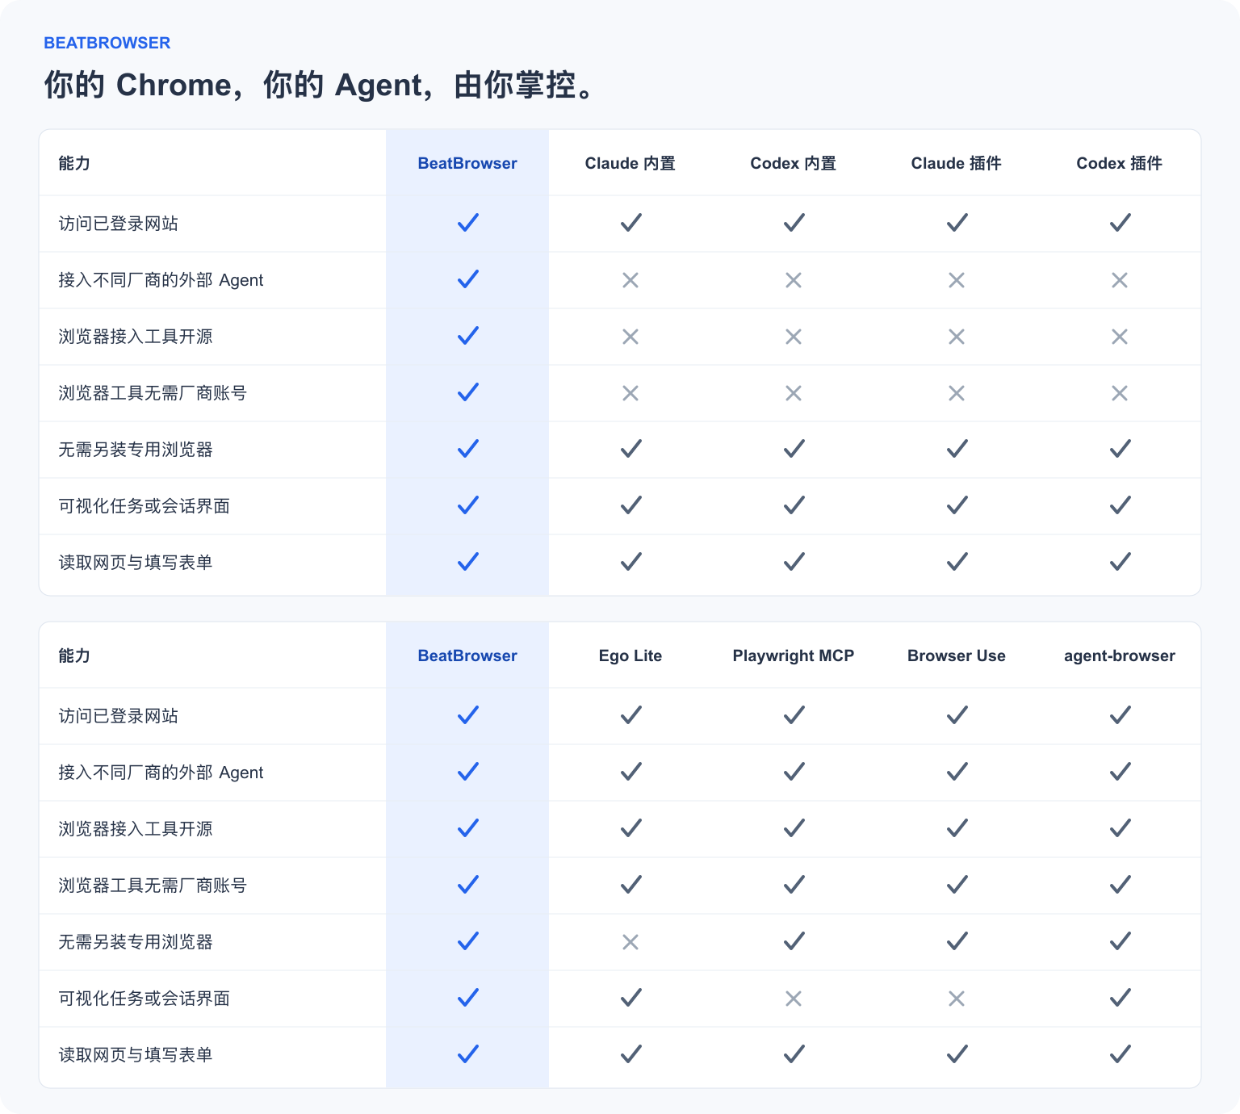
Task: Click 浏览器工具无需厂商账号 label in bottom table
Action: (153, 886)
